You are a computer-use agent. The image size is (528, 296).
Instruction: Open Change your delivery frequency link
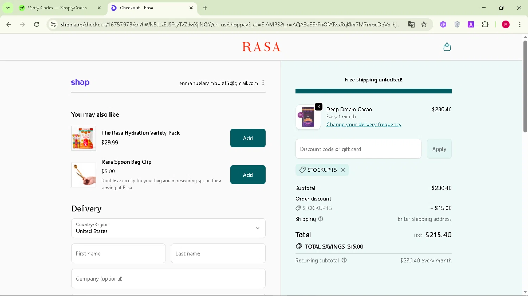[364, 125]
